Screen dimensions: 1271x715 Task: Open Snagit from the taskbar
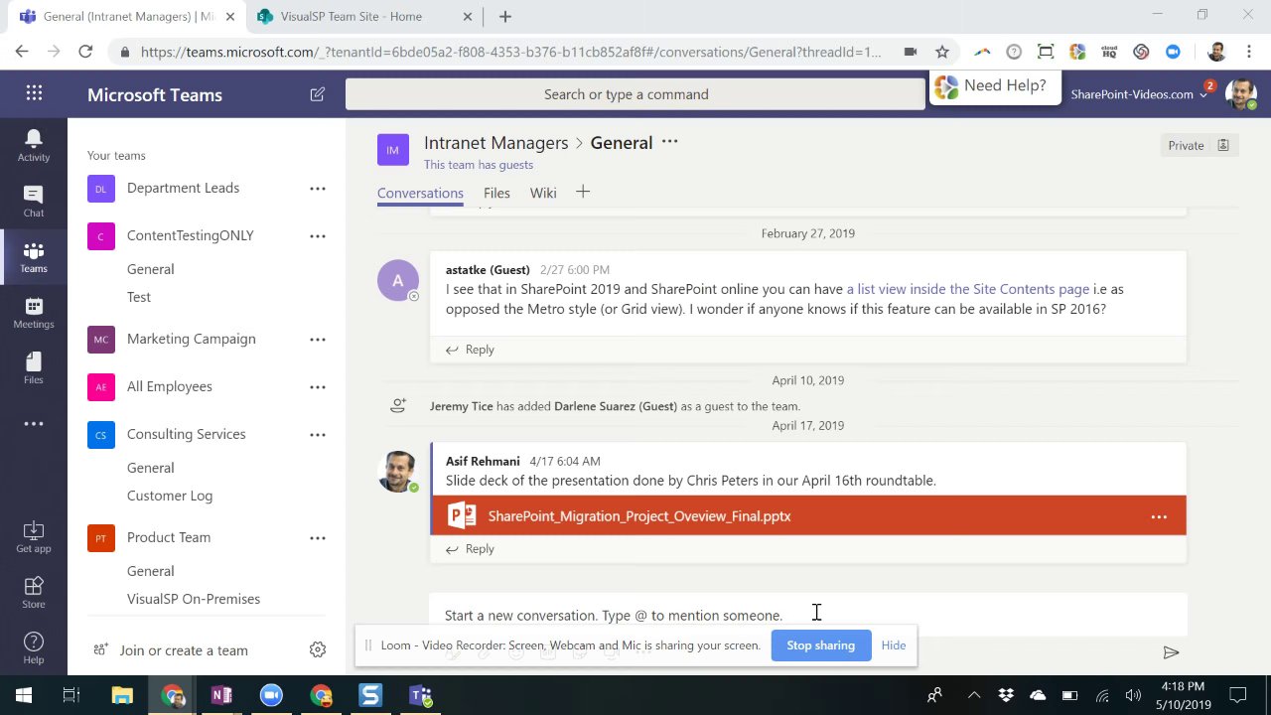(x=370, y=695)
